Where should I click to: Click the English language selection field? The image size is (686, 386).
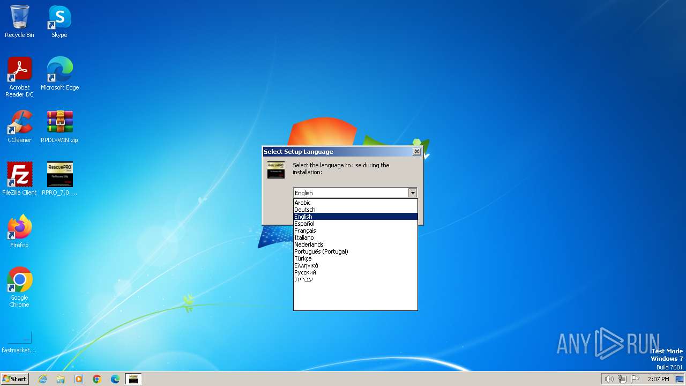(351, 193)
